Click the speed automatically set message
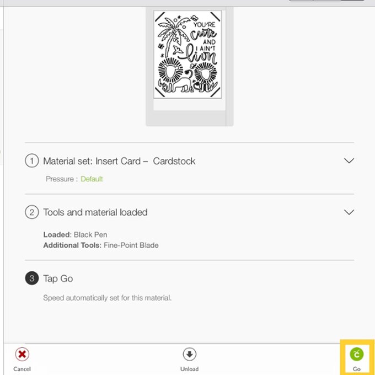Screen dimensions: 375x375 pos(108,298)
